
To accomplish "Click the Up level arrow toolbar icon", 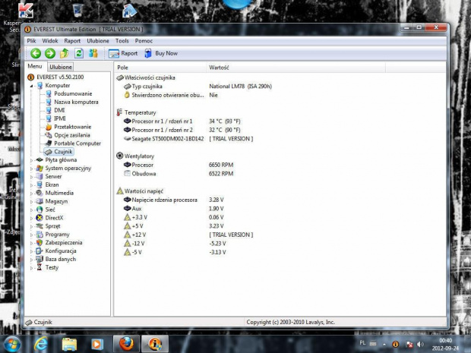I will tap(65, 53).
